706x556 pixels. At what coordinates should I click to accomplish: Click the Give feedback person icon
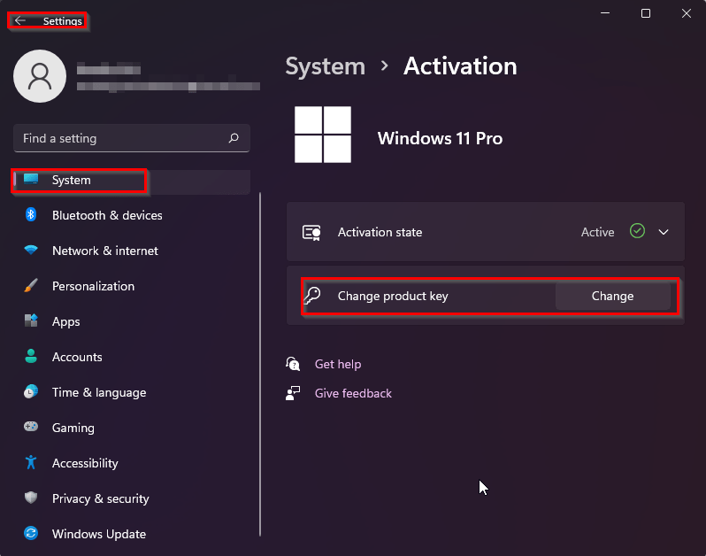click(293, 393)
